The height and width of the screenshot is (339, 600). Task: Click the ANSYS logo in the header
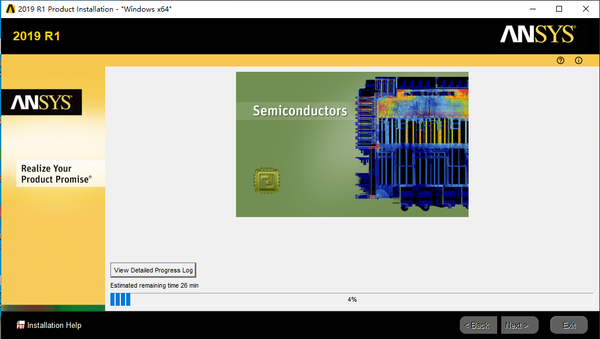tap(537, 34)
